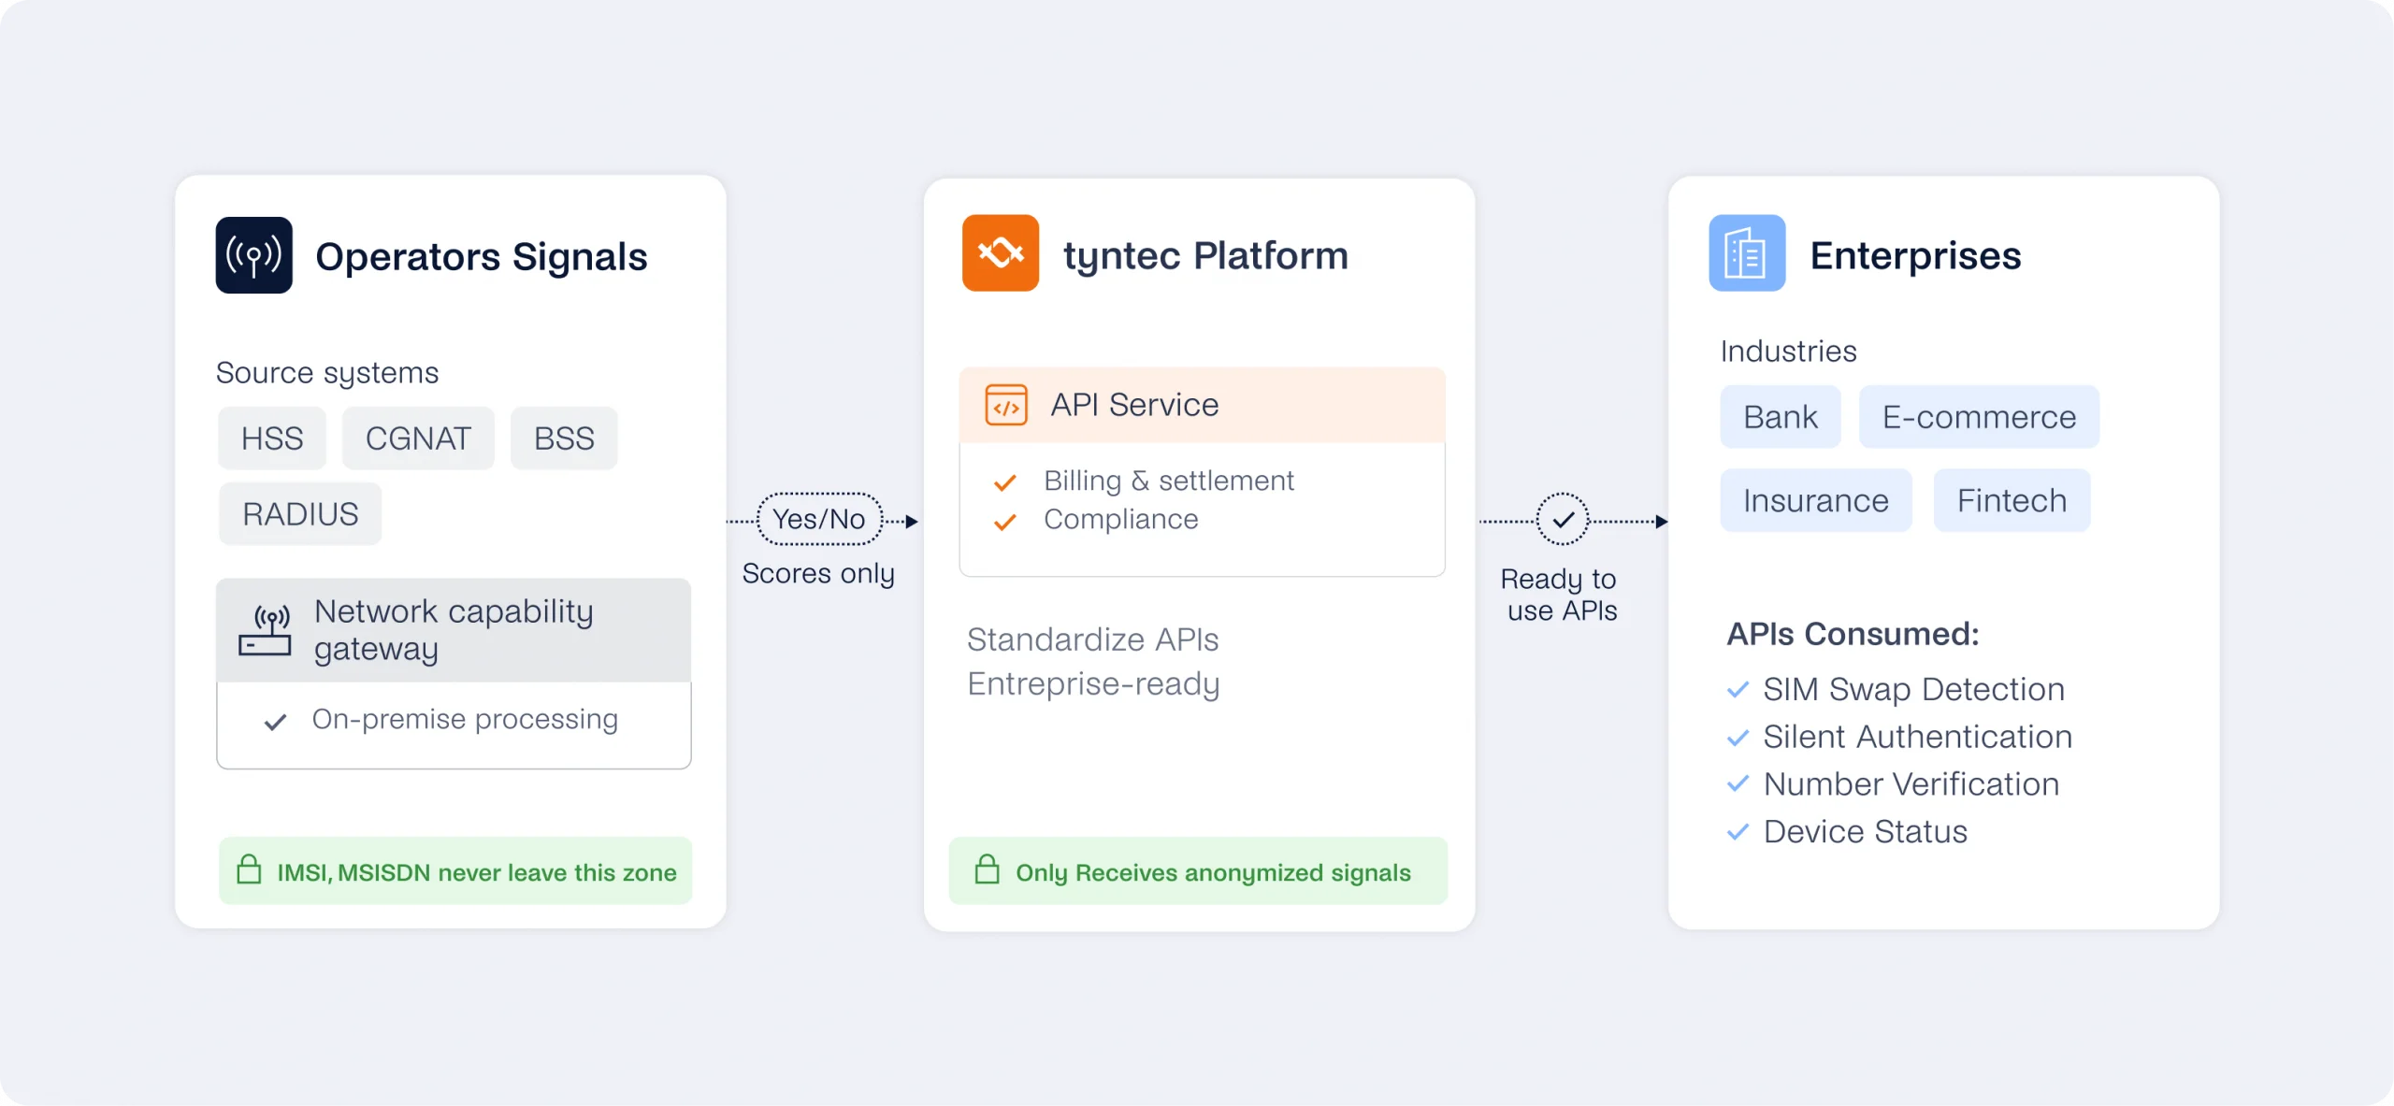Click the Enterprises building icon
The height and width of the screenshot is (1106, 2394).
click(x=1747, y=253)
